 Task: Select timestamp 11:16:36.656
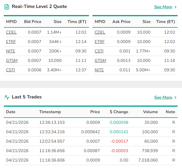click(52, 151)
